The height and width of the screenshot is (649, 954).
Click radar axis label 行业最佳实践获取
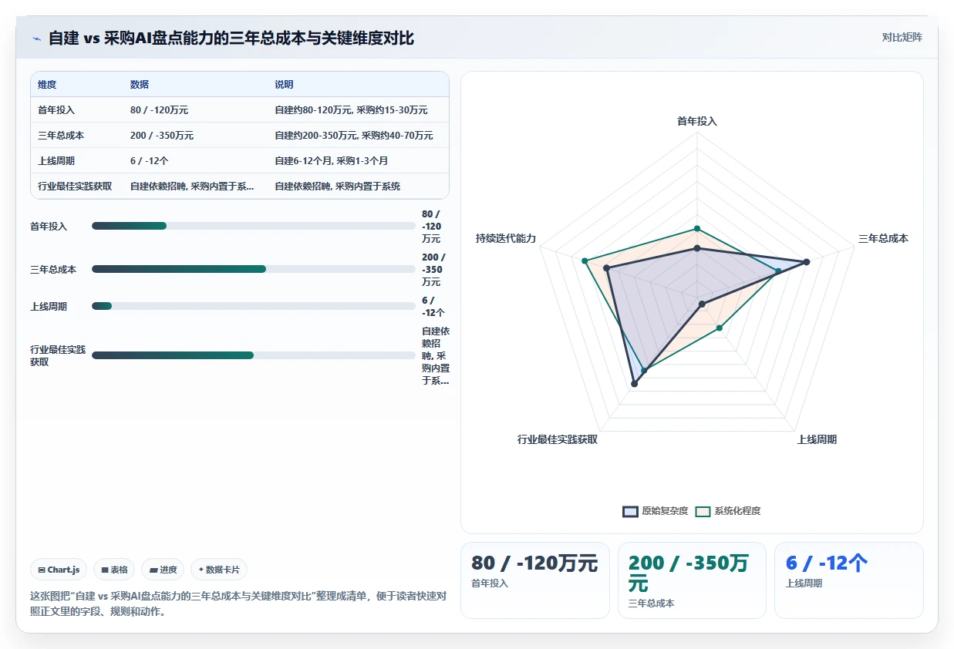[x=558, y=439]
